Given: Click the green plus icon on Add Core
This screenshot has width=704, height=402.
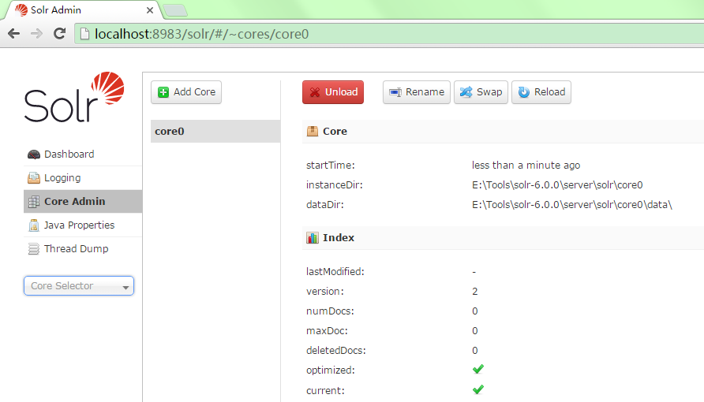Looking at the screenshot, I should point(163,92).
